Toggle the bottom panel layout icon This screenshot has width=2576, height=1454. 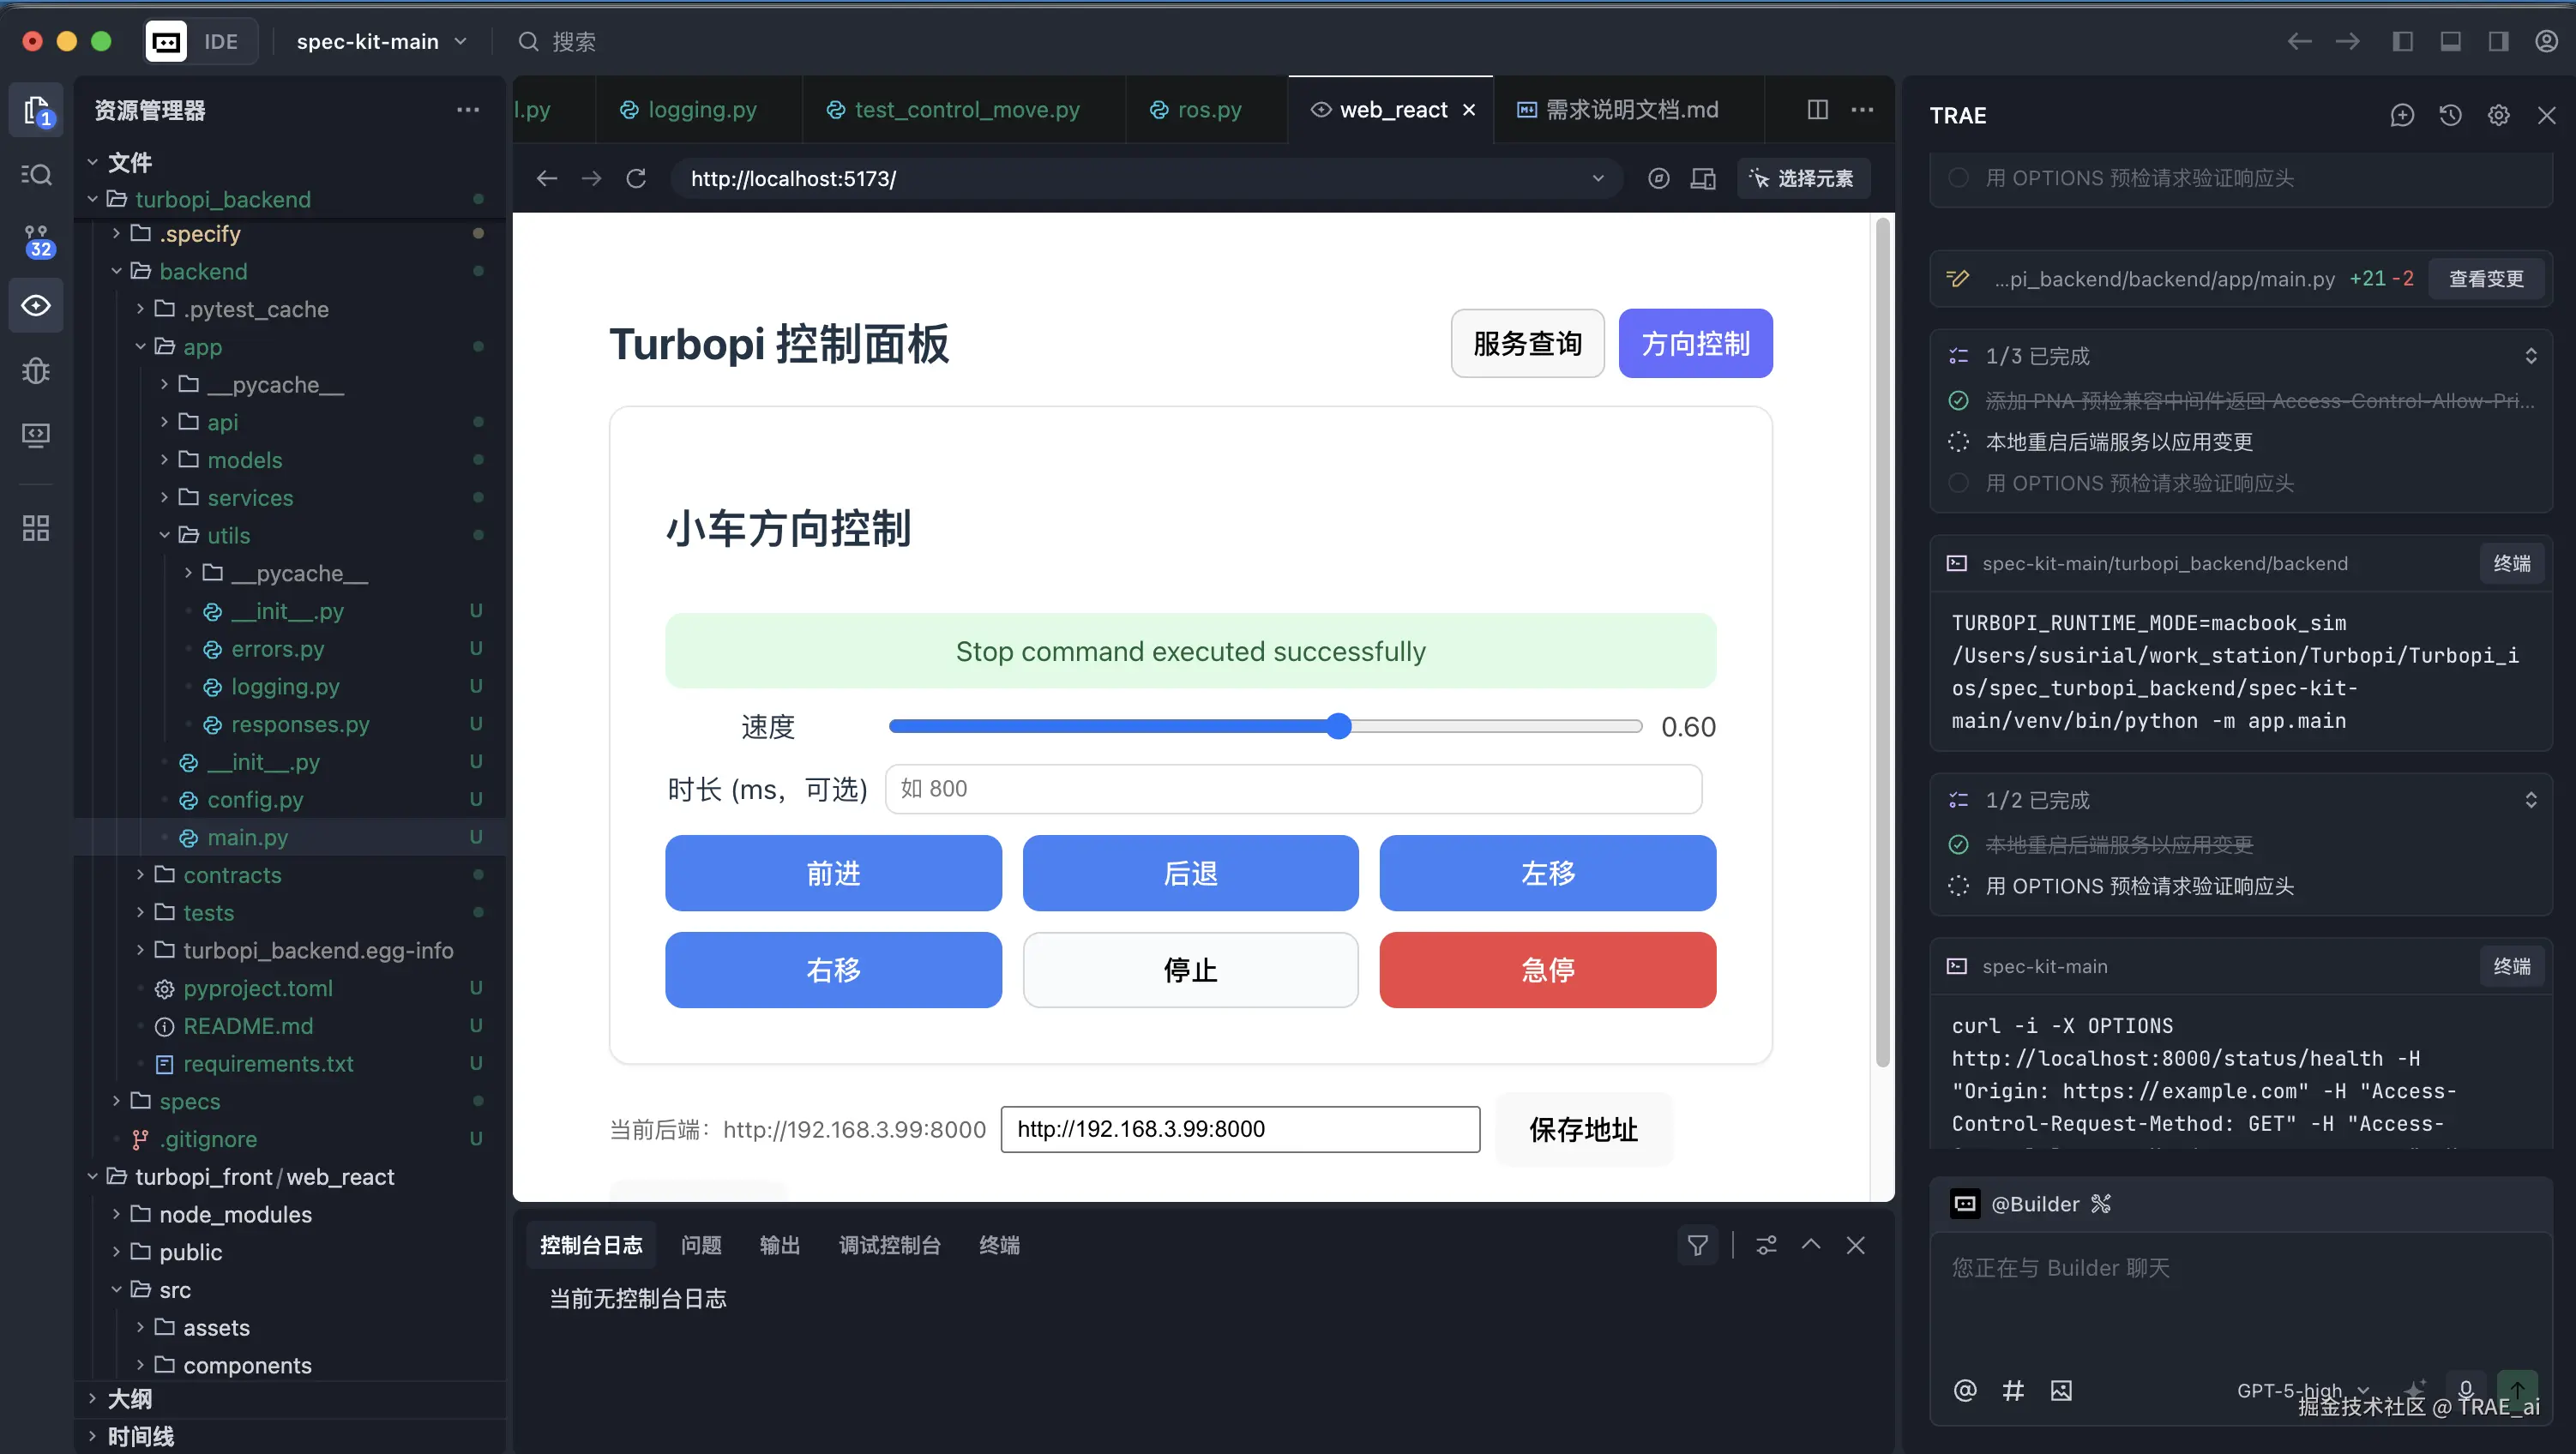2450,41
